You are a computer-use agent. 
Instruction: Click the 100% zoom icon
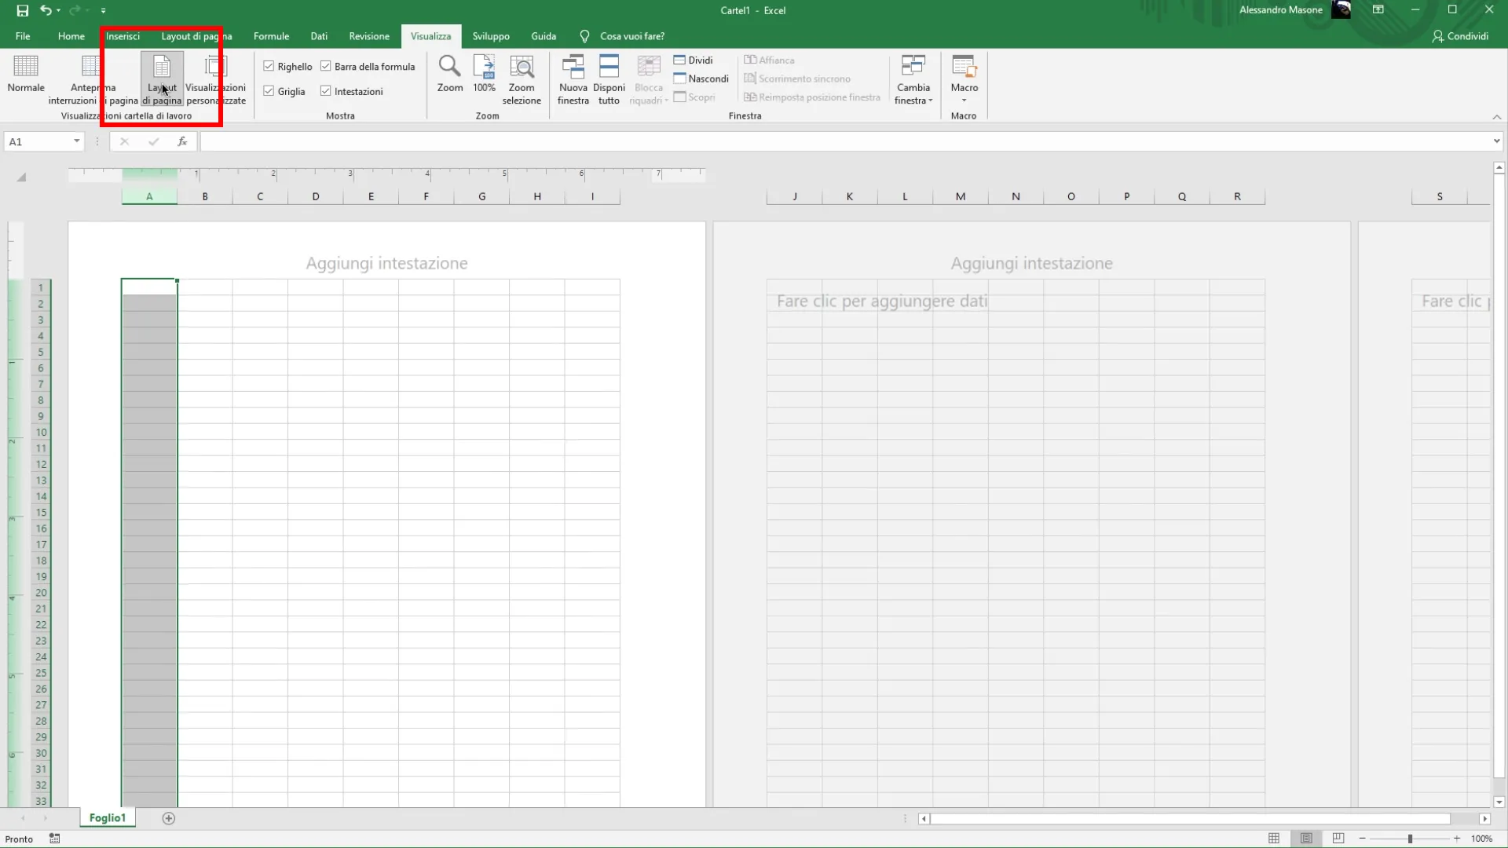[x=484, y=68]
